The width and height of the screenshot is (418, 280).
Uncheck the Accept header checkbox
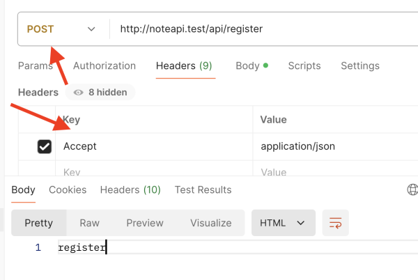click(45, 147)
